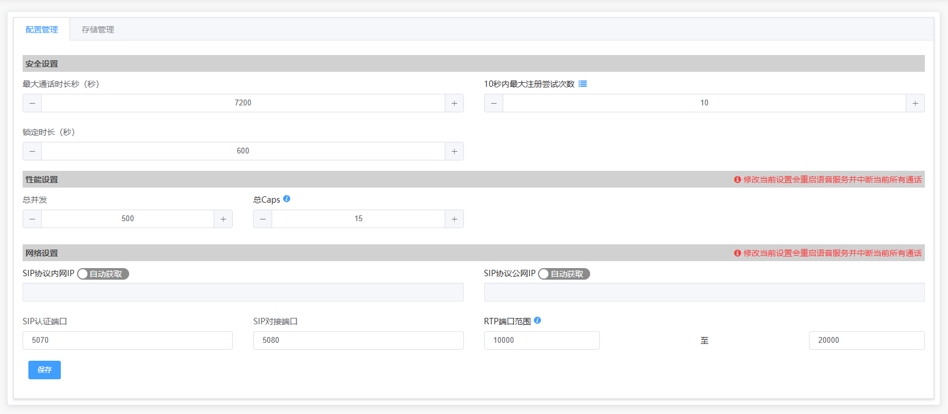Viewport: 948px width, 414px height.
Task: Click the SIP认证端口 input field
Action: [x=127, y=340]
